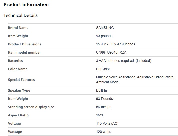The height and width of the screenshot is (136, 178).
Task: Select the Batteries row label
Action: [15, 61]
